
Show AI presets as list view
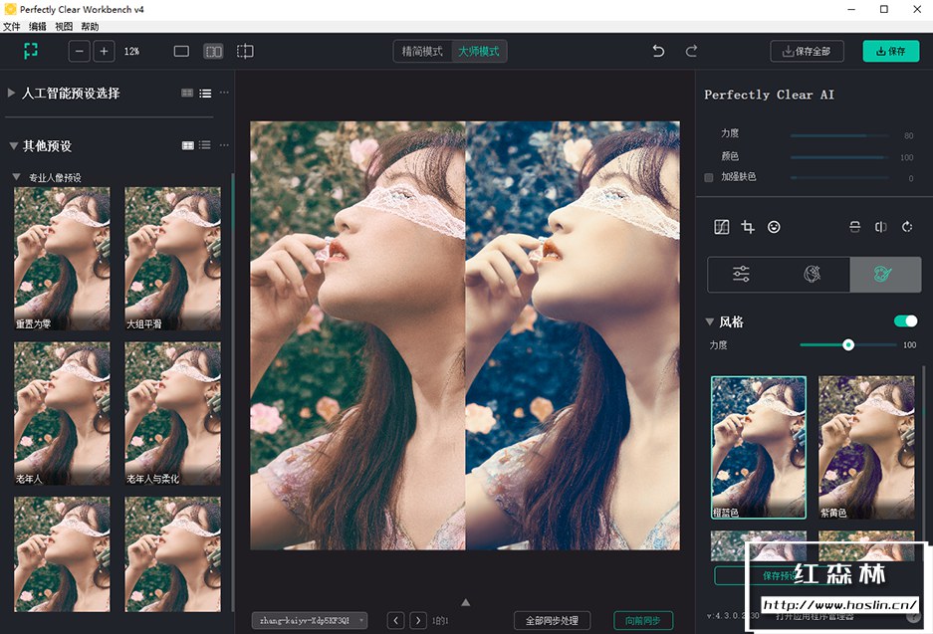(205, 93)
